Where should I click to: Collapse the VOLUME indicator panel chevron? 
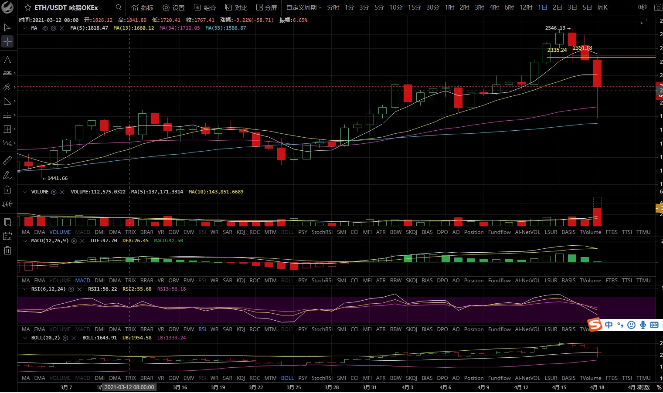pos(25,192)
